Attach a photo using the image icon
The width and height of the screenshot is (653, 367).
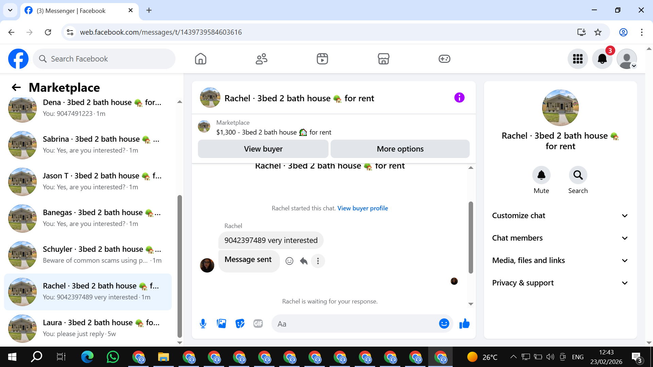(x=221, y=324)
